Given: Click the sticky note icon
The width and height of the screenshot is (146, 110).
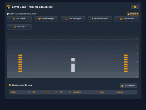Looking at the screenshot, I should 15,27.
